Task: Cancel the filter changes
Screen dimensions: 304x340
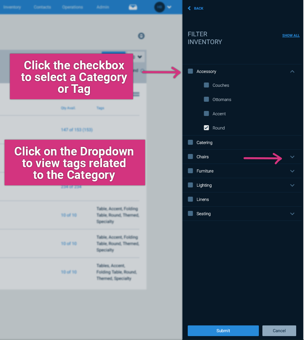Action: click(x=279, y=330)
